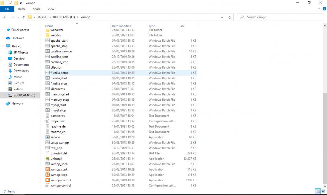
Task: Switch to large icons view in status bar
Action: tap(323, 191)
